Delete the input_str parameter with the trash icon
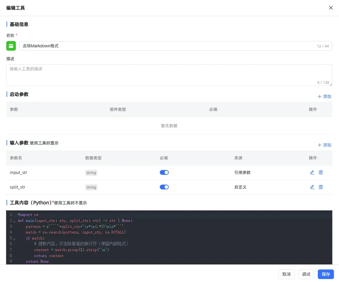Viewport: 339px width, 282px height. 321,172
